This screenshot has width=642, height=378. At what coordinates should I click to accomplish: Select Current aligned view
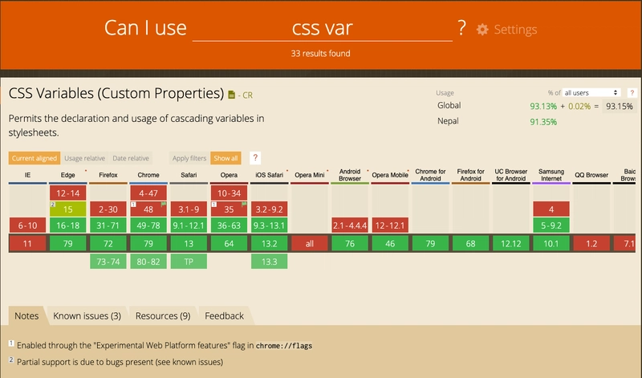tap(35, 158)
